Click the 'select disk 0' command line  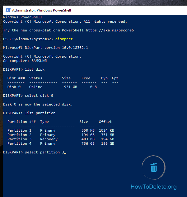(x=40, y=96)
